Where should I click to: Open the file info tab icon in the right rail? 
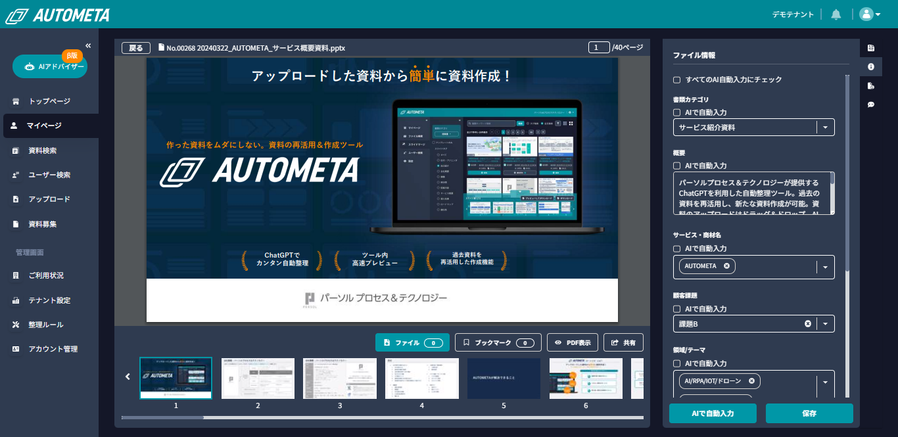click(x=871, y=66)
